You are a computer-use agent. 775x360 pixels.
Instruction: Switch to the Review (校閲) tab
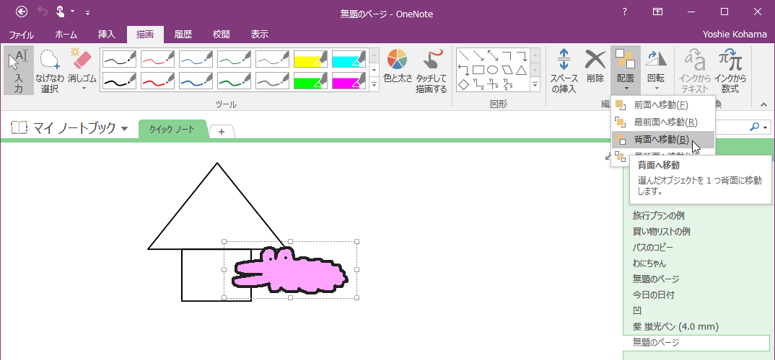pyautogui.click(x=221, y=35)
